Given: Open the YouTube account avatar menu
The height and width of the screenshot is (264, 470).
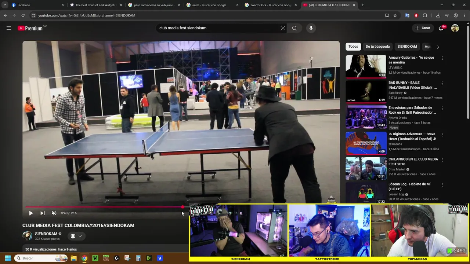Looking at the screenshot, I should [x=455, y=28].
